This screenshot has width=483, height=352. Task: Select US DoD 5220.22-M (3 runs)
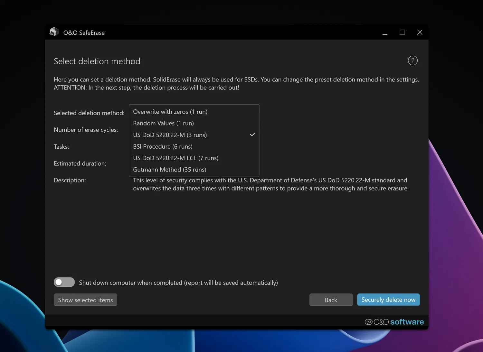pyautogui.click(x=194, y=135)
